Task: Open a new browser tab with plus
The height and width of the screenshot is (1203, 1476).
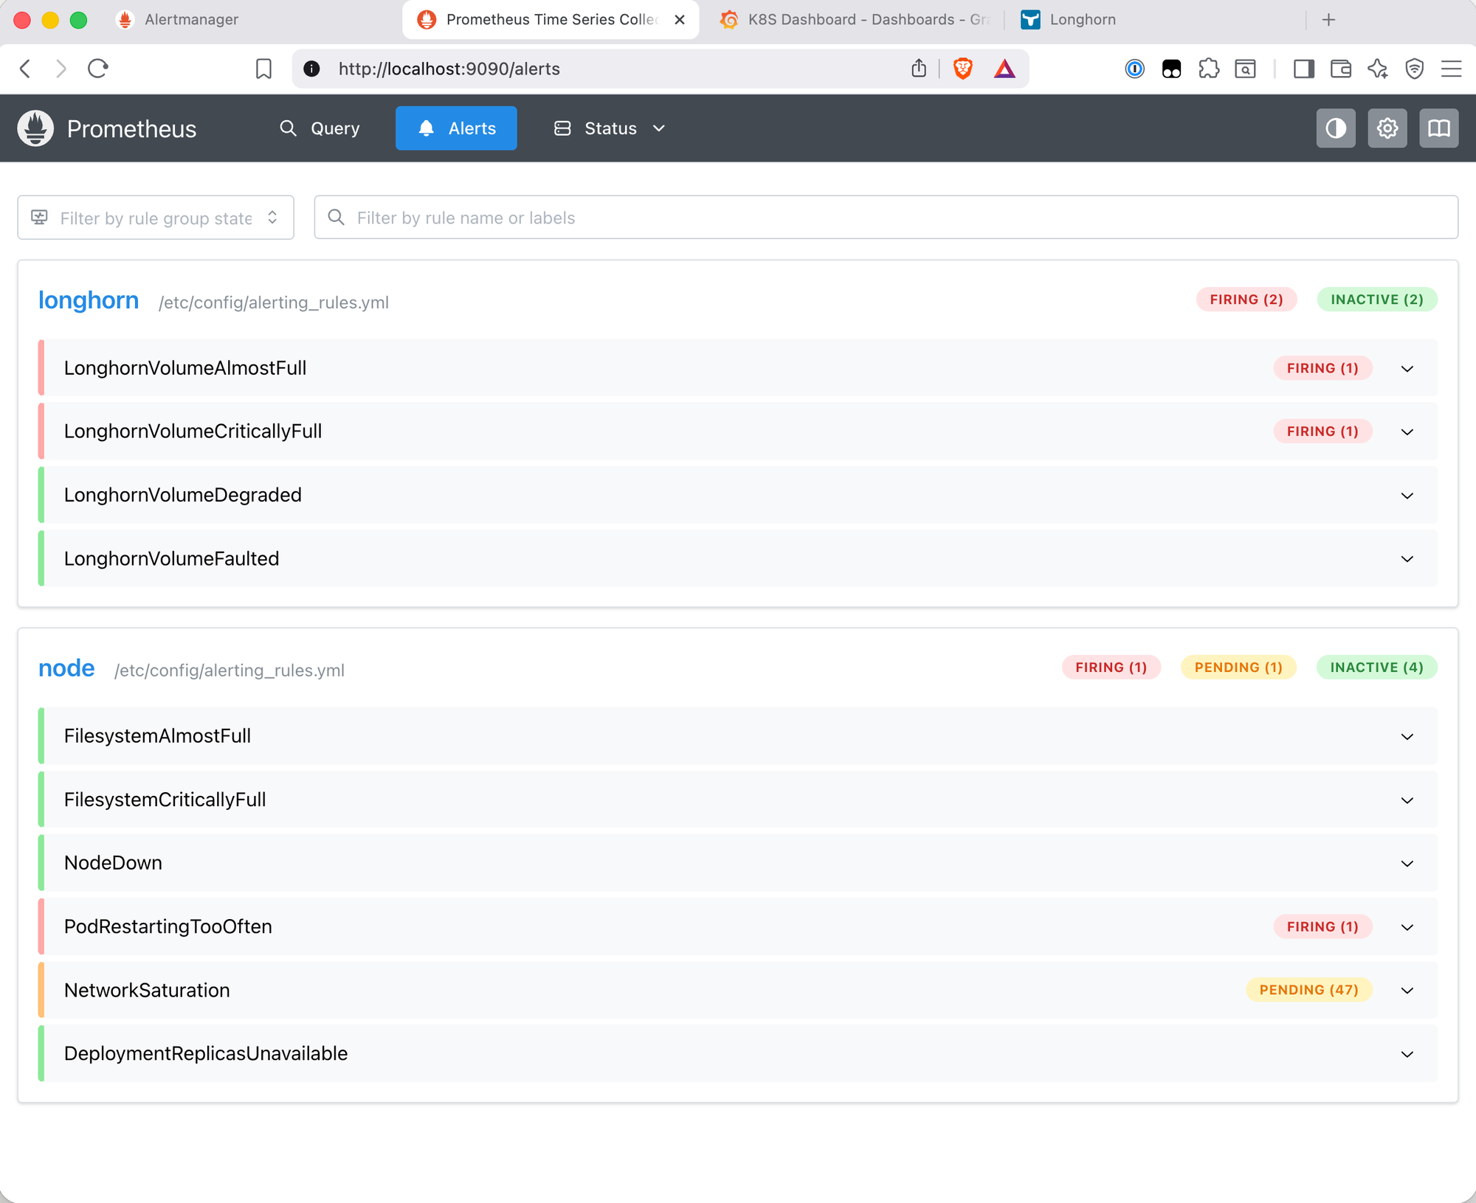Action: click(1328, 20)
